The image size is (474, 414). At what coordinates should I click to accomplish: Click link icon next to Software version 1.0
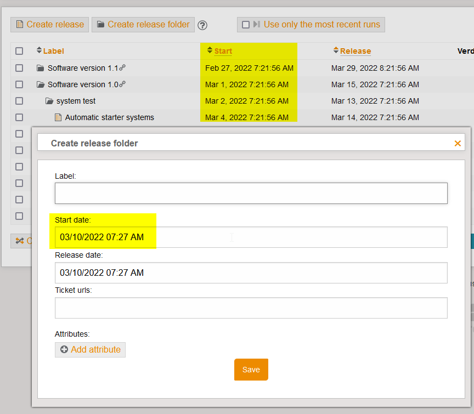click(x=123, y=84)
